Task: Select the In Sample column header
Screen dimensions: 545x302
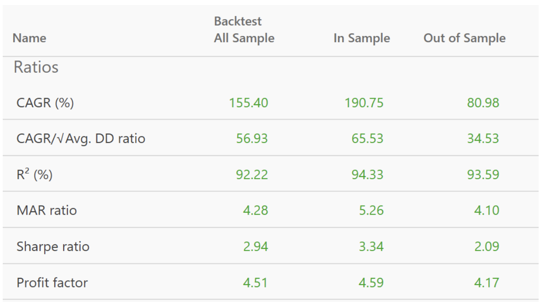Action: (x=362, y=39)
